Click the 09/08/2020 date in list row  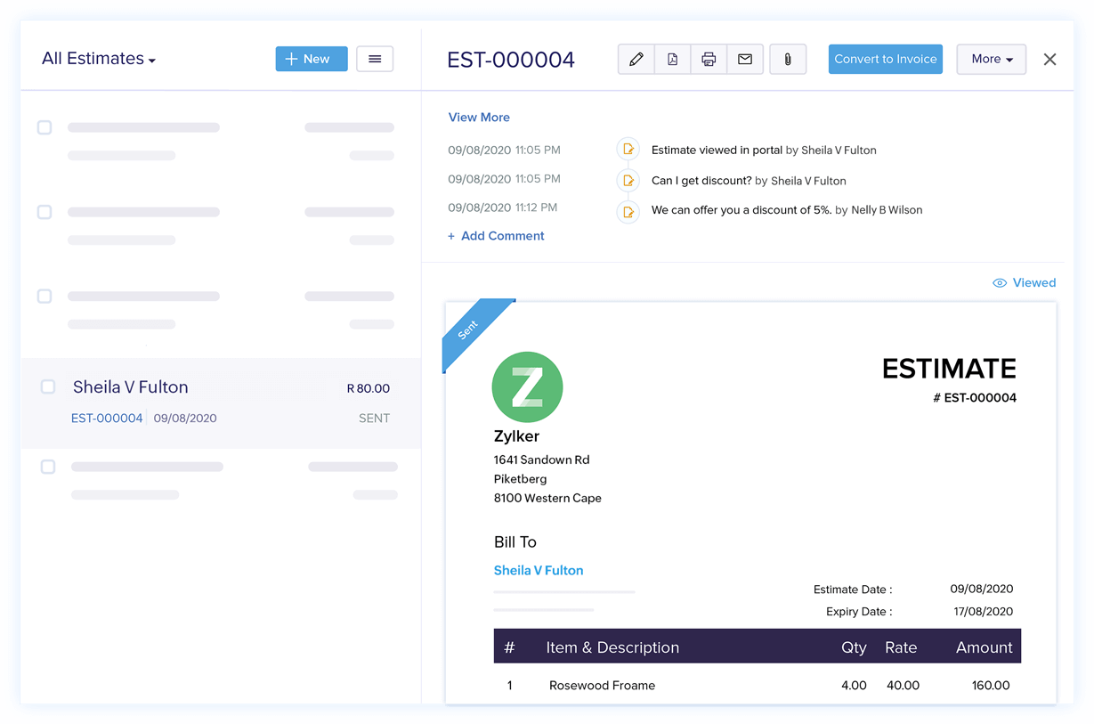185,419
